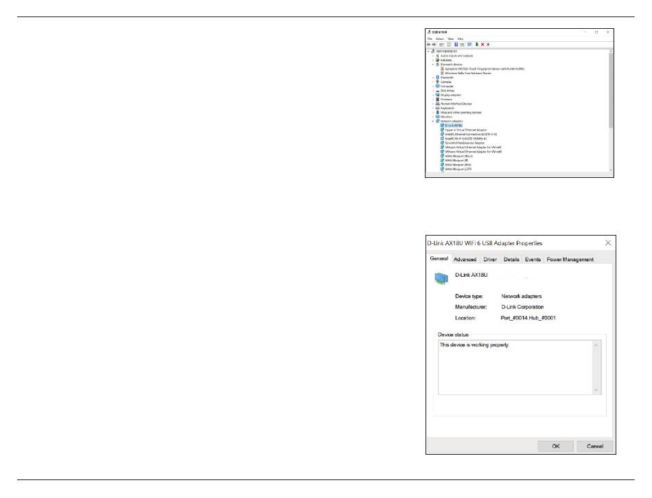Select the Cameras category in device tree
The height and width of the screenshot is (498, 652).
(x=447, y=82)
